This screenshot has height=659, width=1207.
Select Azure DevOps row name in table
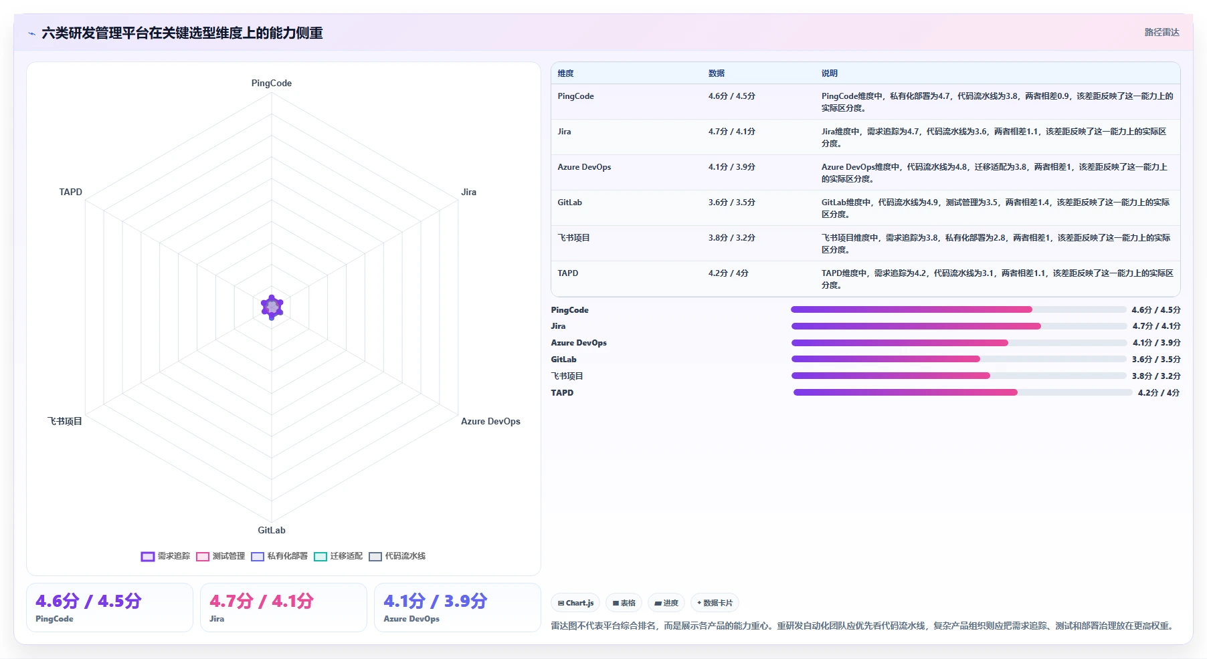tap(584, 167)
